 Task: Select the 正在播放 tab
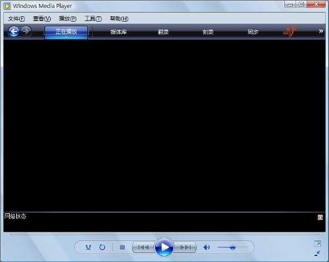click(66, 32)
